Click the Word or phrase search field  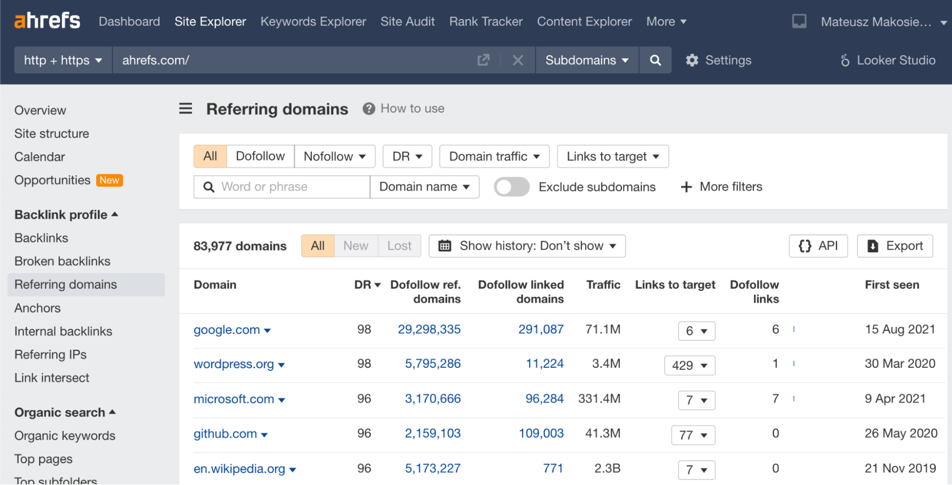(x=281, y=187)
